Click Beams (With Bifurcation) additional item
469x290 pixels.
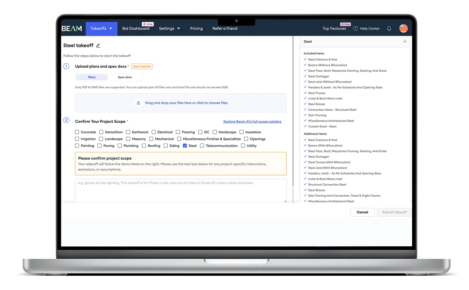[325, 146]
